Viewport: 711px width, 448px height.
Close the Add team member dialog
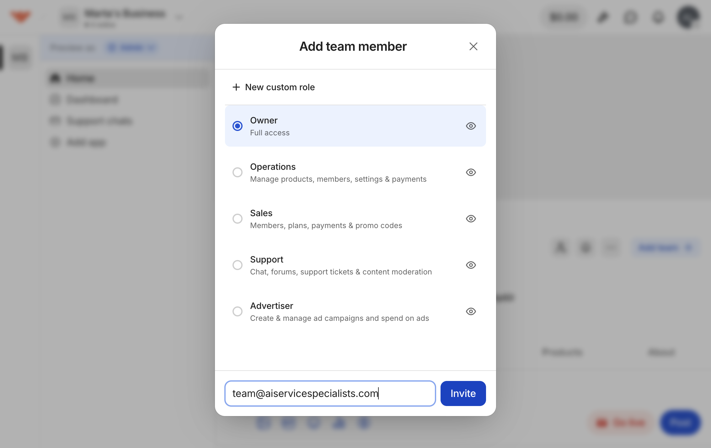(x=473, y=46)
